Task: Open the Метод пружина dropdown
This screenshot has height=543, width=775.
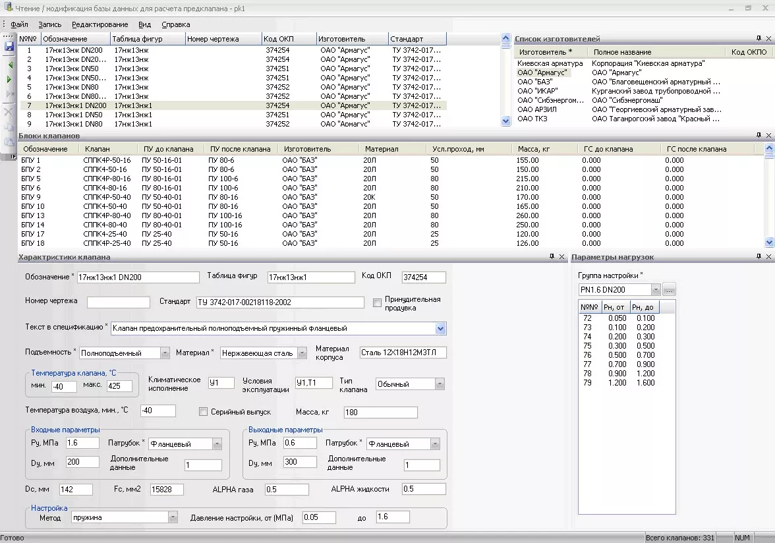Action: [173, 517]
